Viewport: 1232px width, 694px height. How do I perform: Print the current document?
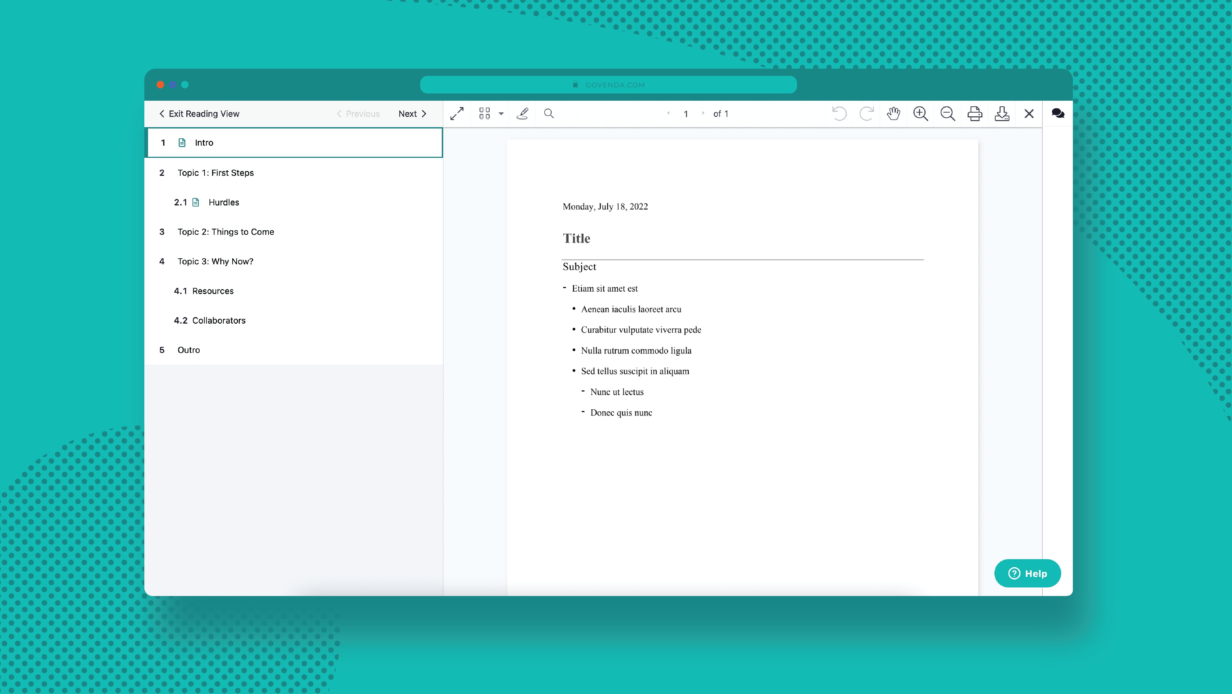point(974,113)
